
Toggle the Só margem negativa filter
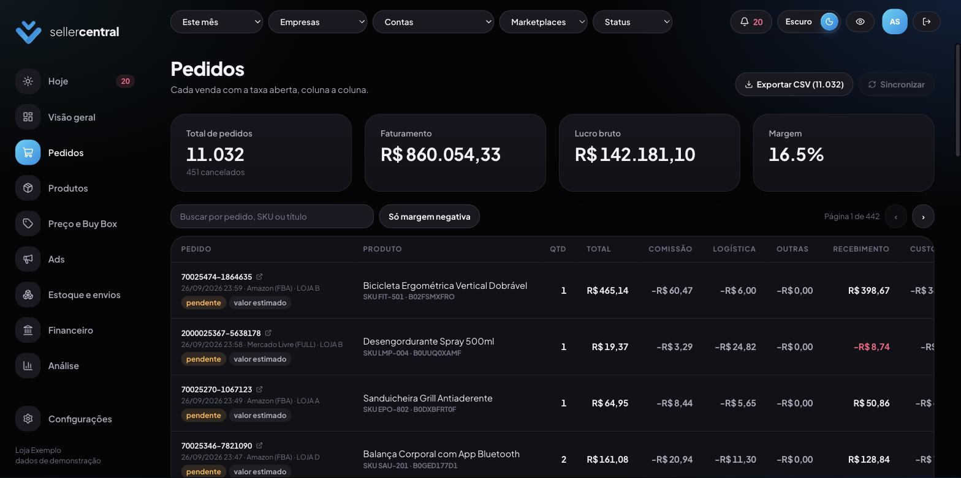click(429, 217)
